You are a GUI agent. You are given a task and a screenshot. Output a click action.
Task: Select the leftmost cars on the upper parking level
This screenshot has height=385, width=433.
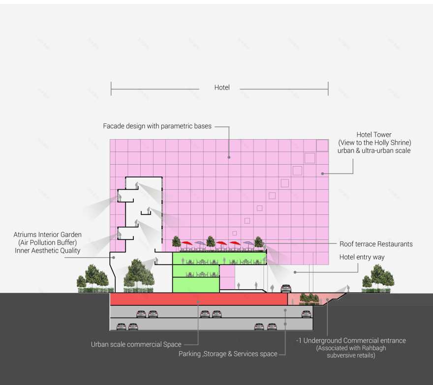coord(147,314)
